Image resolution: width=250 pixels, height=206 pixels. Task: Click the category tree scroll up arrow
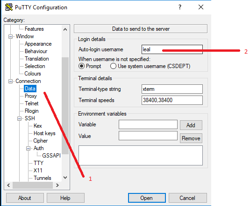click(x=65, y=29)
